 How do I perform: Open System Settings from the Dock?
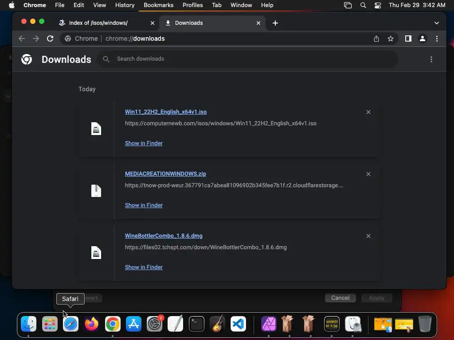point(154,324)
